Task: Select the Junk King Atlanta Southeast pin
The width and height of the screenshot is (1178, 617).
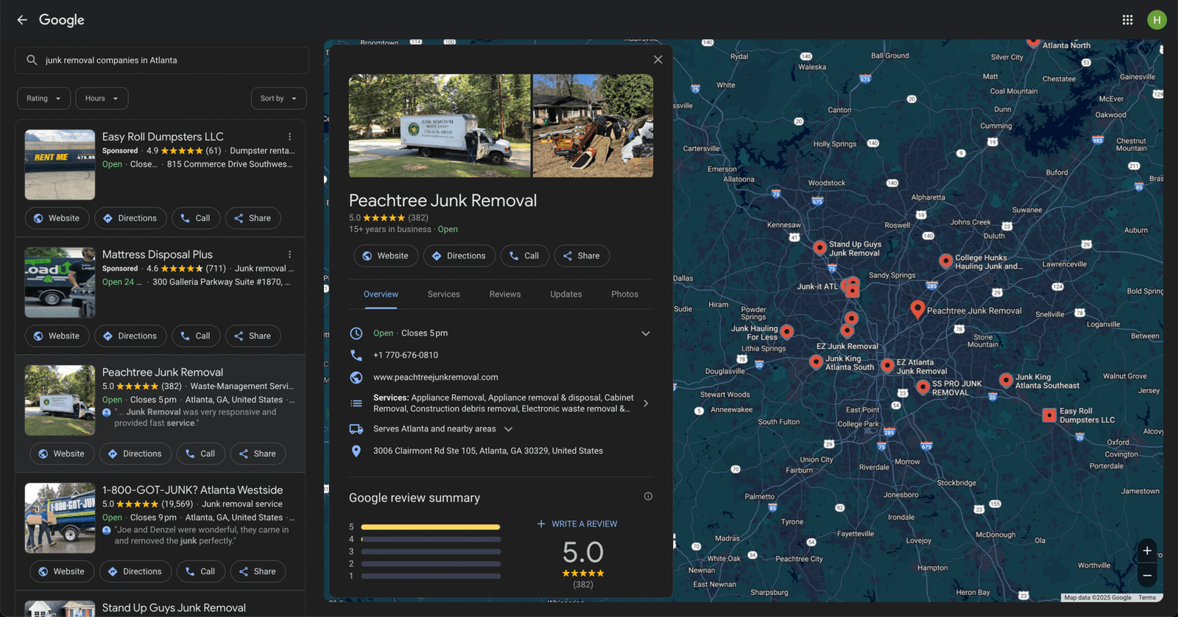Action: click(x=1006, y=380)
